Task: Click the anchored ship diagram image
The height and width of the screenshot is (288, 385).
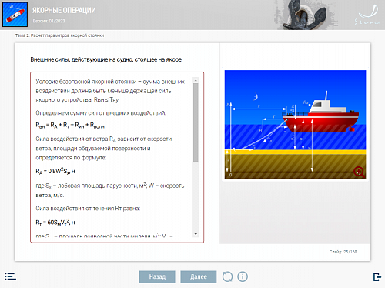Action: coord(295,124)
